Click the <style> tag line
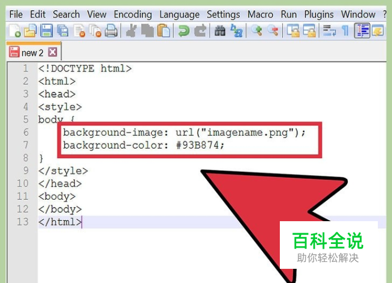 [x=60, y=107]
